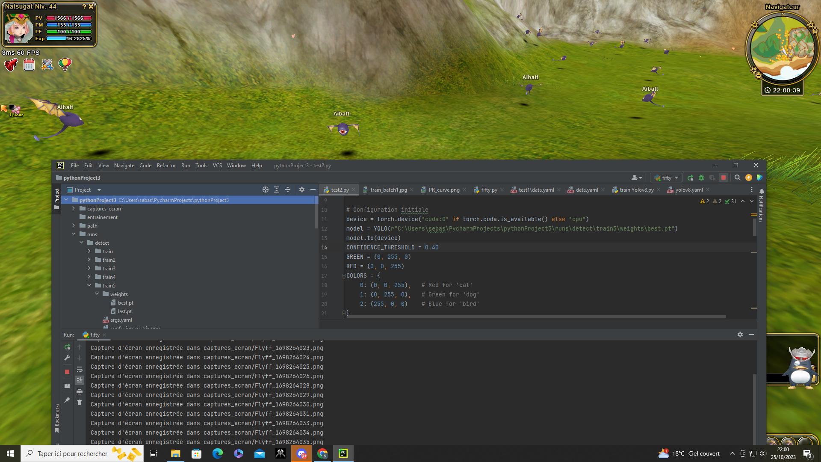Open Run panel settings gear
The height and width of the screenshot is (462, 821).
(x=740, y=335)
